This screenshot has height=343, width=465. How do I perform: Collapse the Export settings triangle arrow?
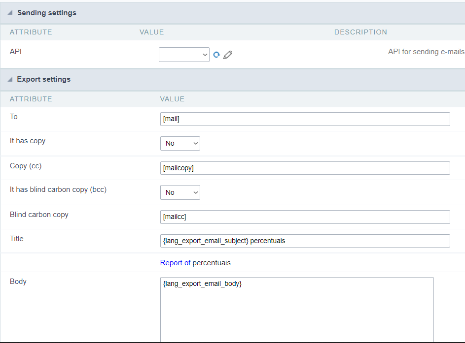(10, 79)
